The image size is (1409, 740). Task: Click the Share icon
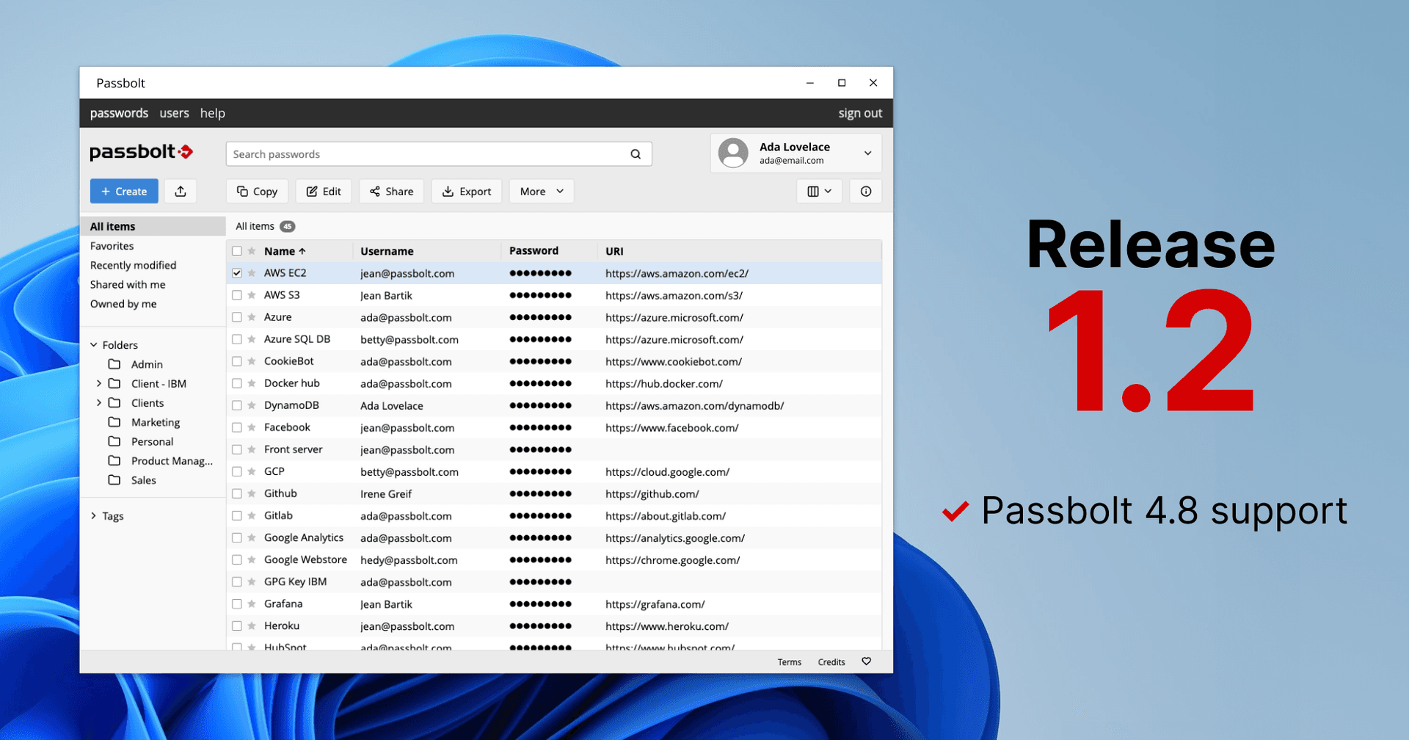click(x=376, y=191)
